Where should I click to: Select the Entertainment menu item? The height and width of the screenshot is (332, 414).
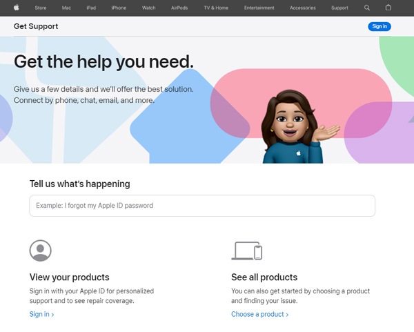(x=259, y=8)
